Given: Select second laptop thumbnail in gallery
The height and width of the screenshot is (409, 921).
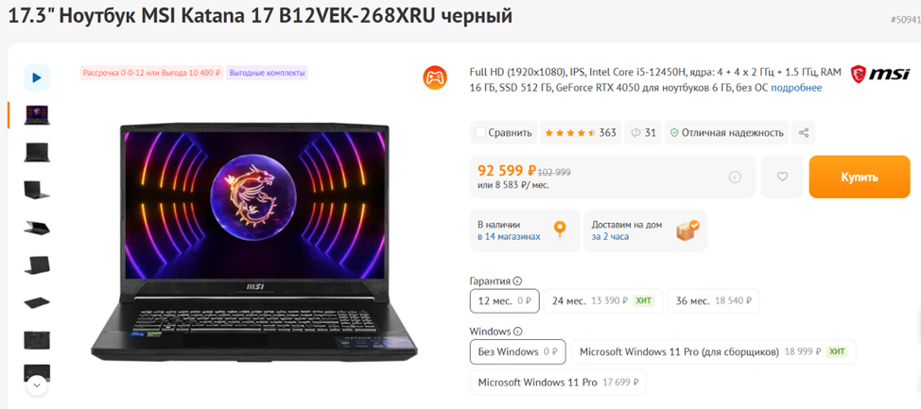Looking at the screenshot, I should click(x=37, y=153).
